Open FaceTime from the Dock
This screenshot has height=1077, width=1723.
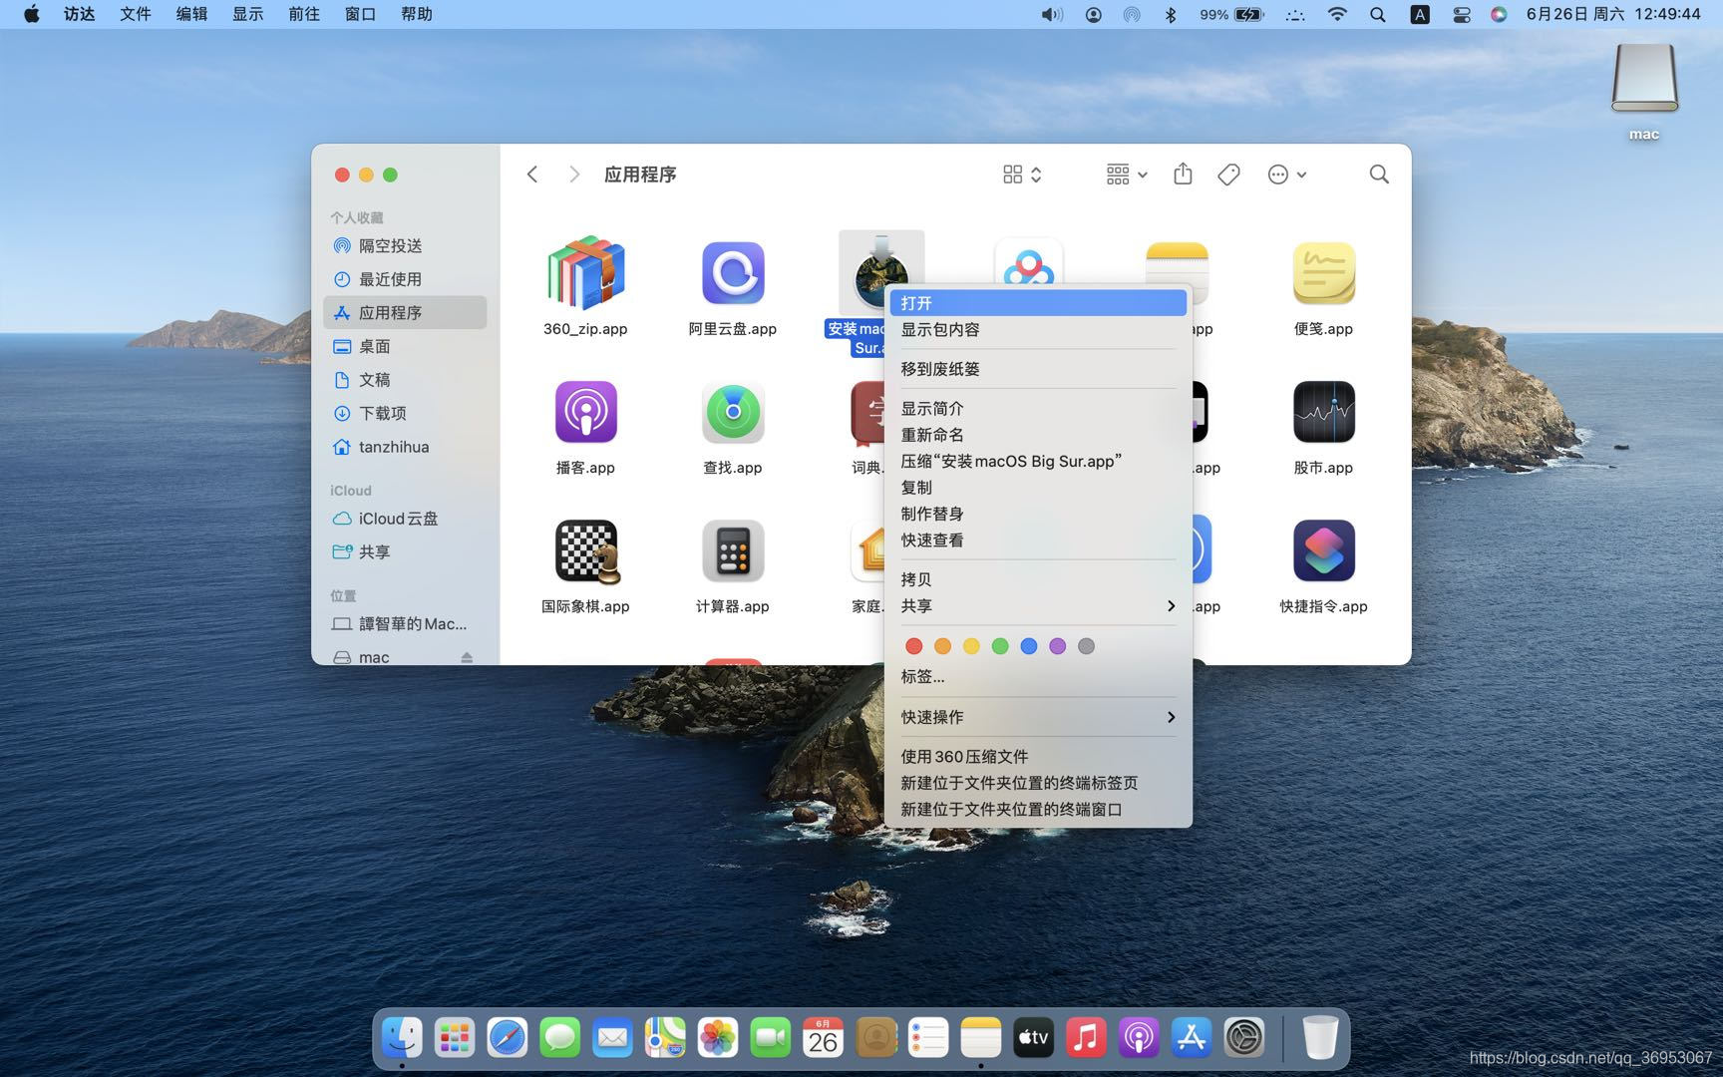click(x=770, y=1038)
